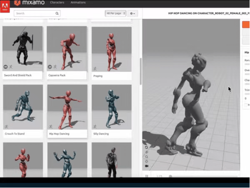Select the zombie character thumbnail
This screenshot has height=188, width=250.
click(x=112, y=160)
